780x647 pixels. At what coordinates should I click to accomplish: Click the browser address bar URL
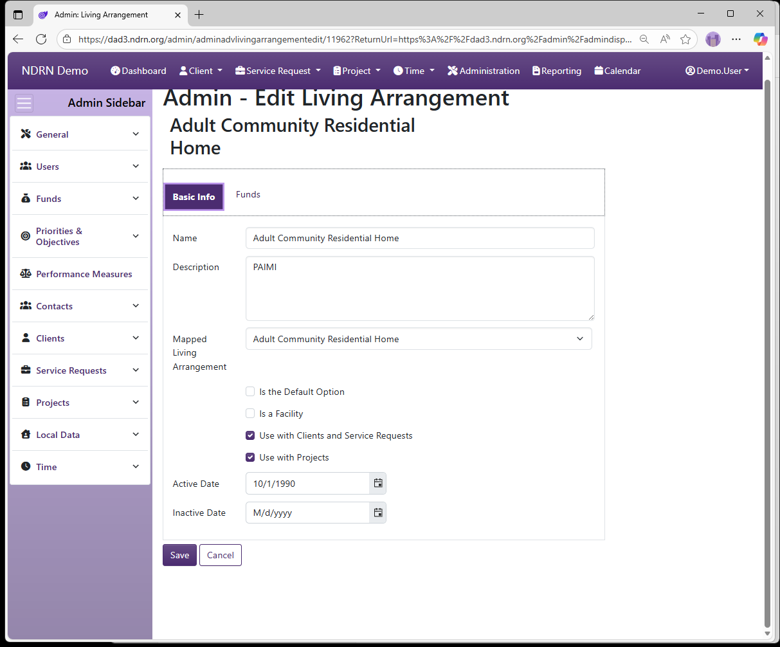(x=354, y=39)
